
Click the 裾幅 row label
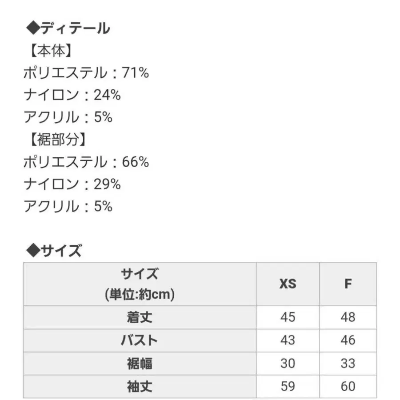click(140, 364)
